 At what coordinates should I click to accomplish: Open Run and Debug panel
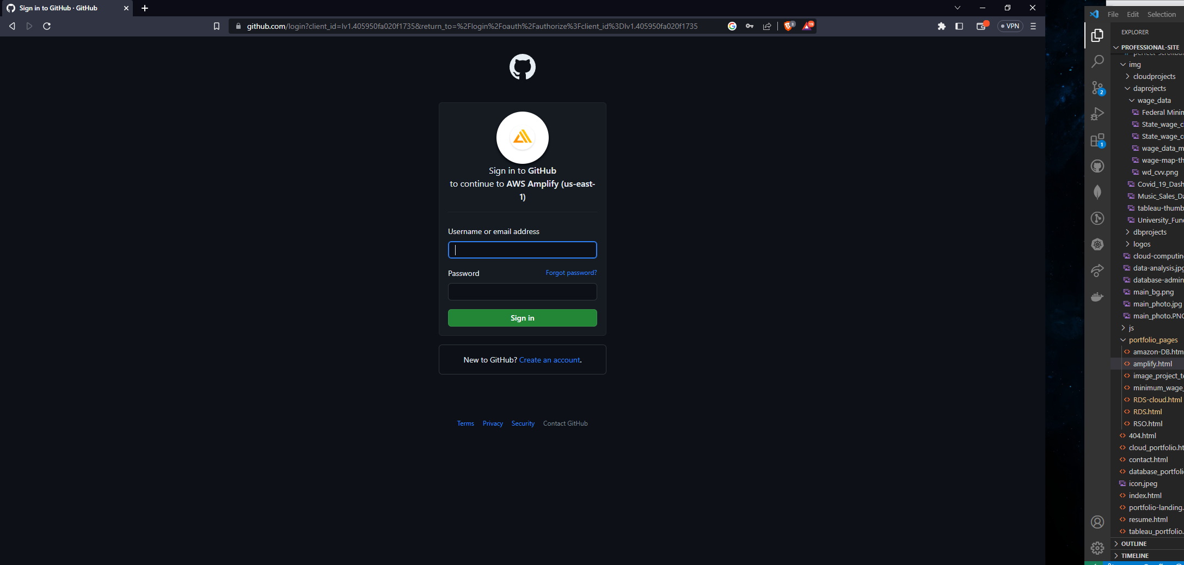(1097, 114)
